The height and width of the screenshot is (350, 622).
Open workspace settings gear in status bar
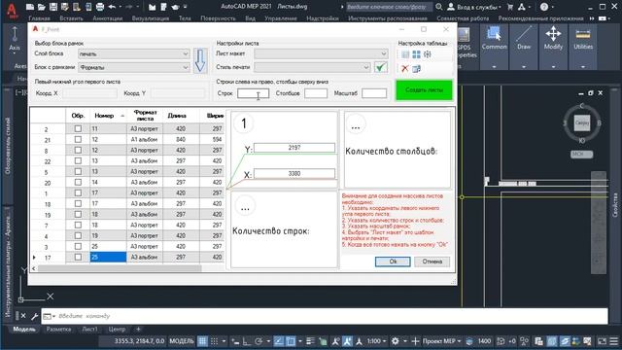click(x=396, y=341)
